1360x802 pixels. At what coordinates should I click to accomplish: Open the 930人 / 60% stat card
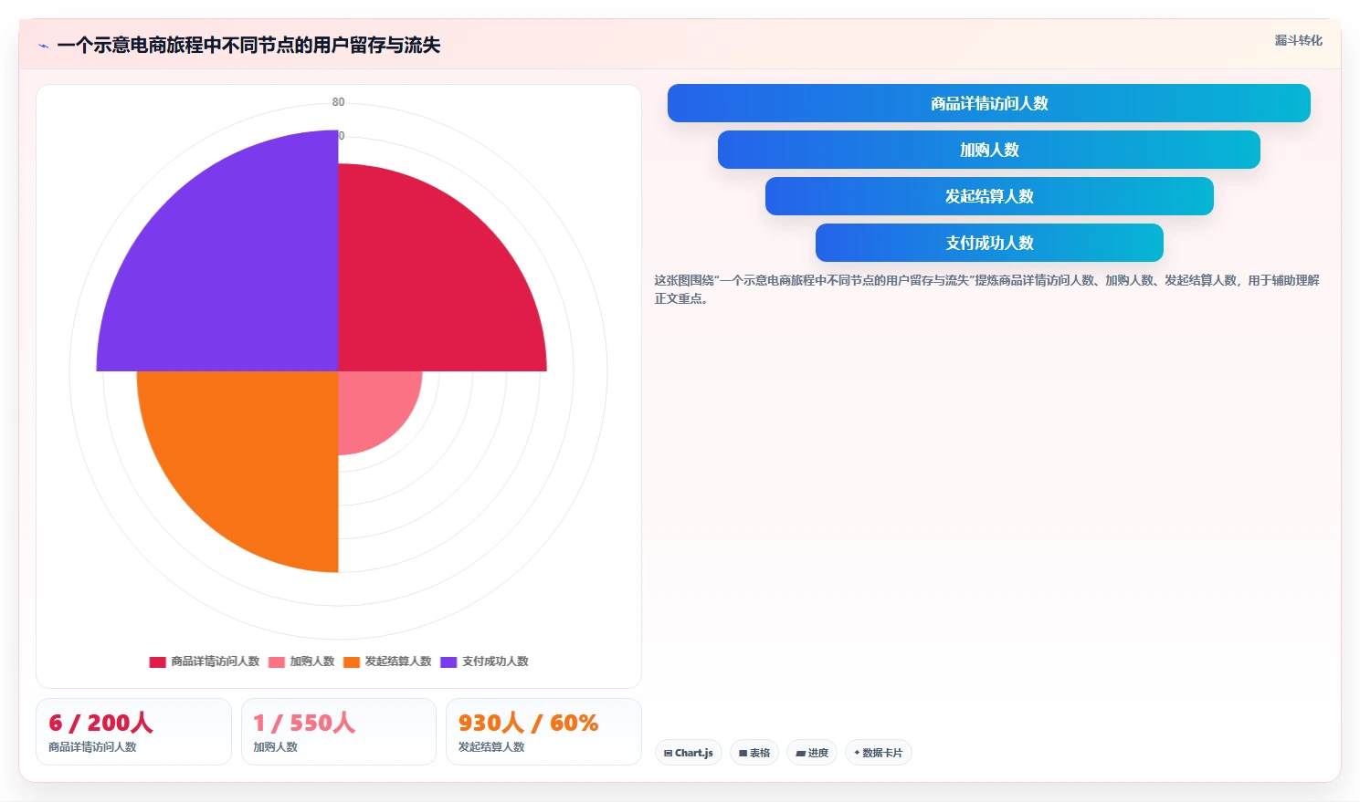(543, 732)
